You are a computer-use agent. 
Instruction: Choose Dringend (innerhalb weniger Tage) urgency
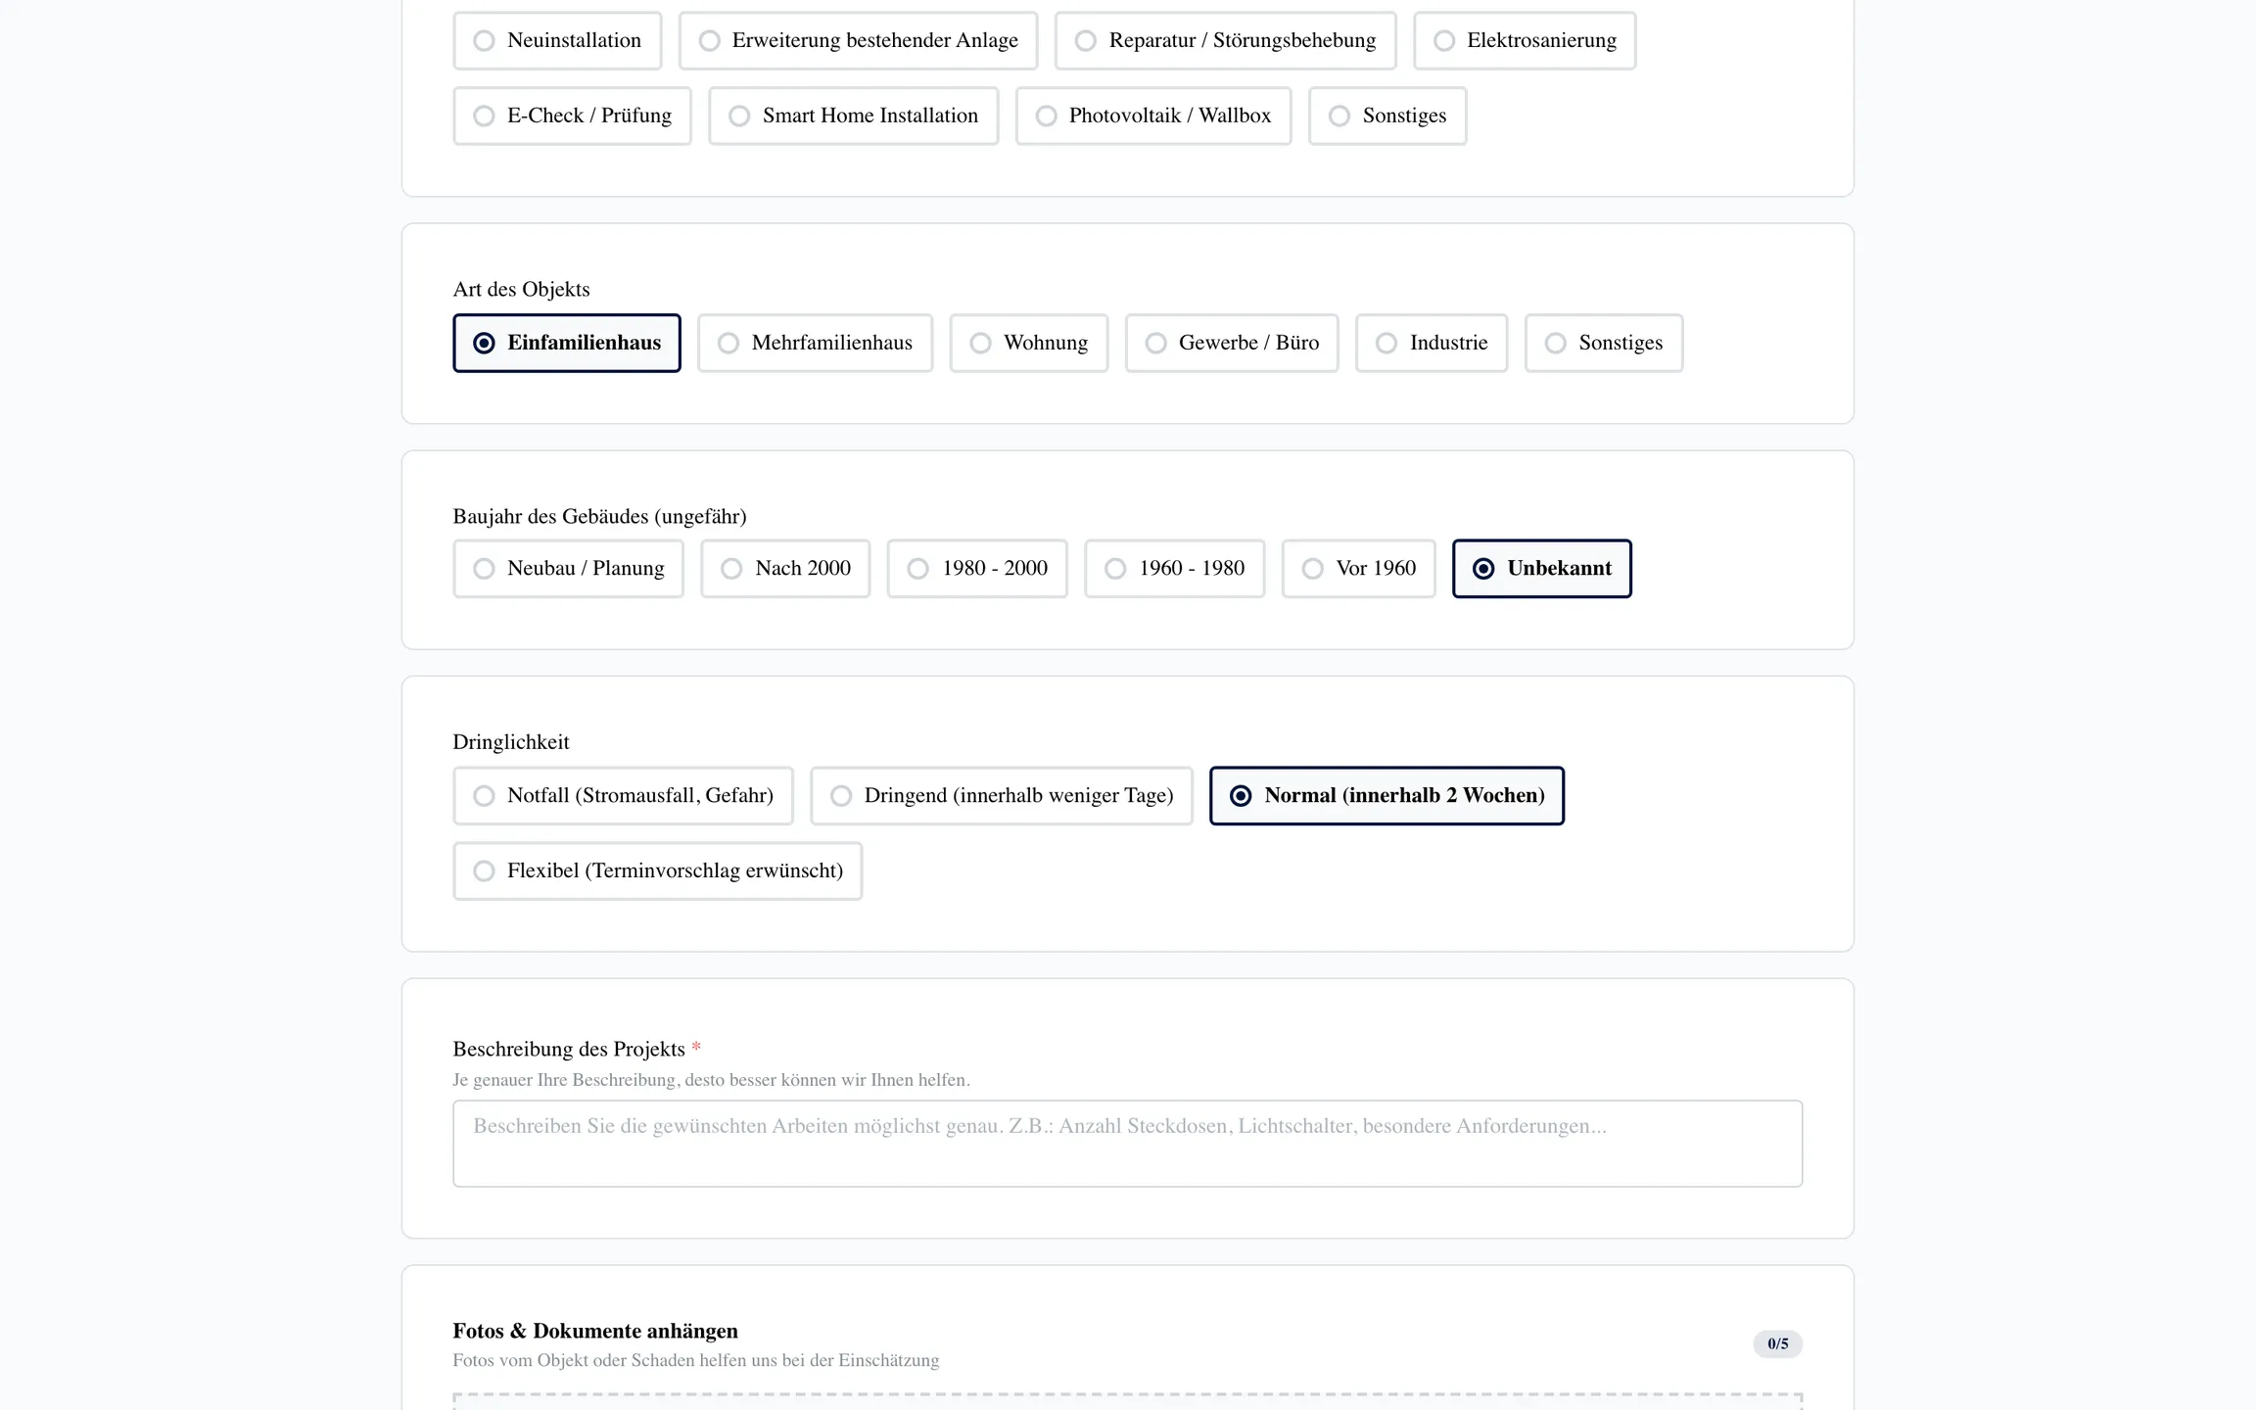pyautogui.click(x=1001, y=796)
